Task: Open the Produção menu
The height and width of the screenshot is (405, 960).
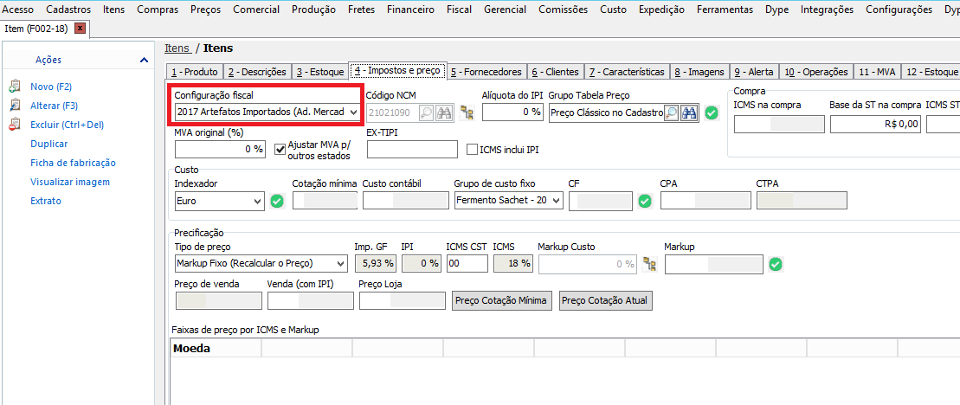Action: pos(313,10)
